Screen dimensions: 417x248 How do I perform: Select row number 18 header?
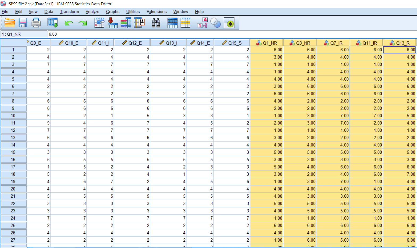(13, 174)
